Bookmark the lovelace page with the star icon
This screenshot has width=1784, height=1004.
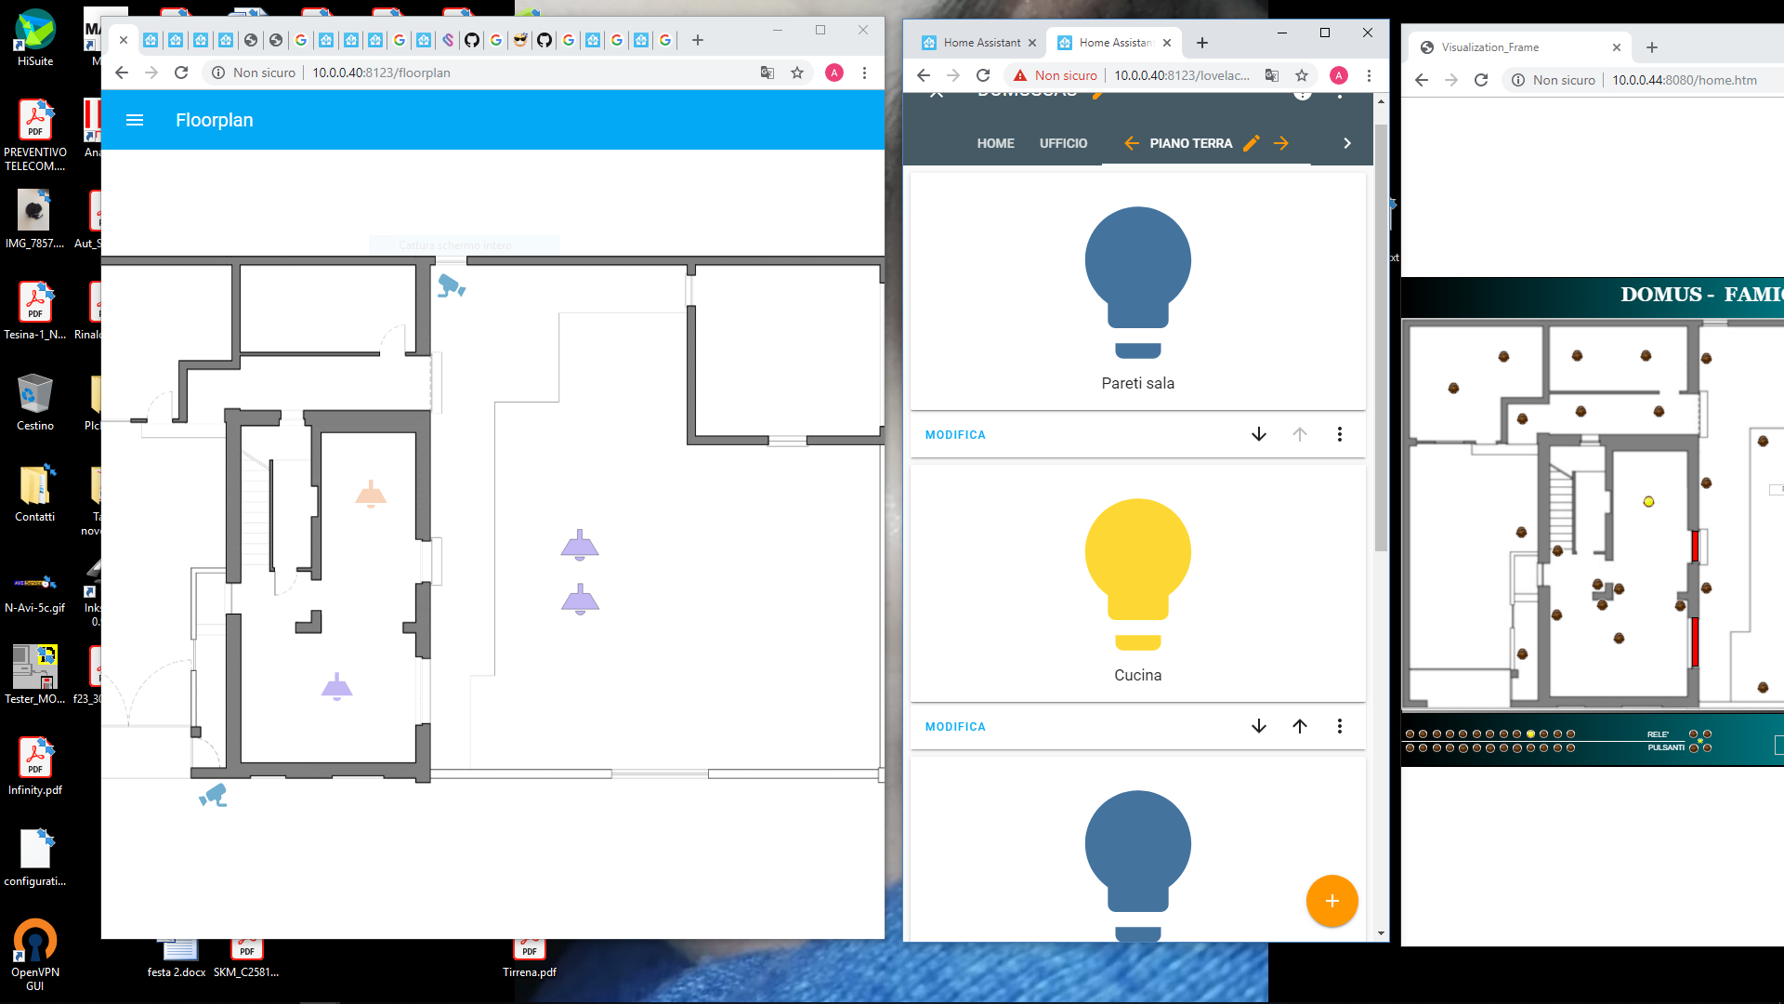coord(1303,75)
